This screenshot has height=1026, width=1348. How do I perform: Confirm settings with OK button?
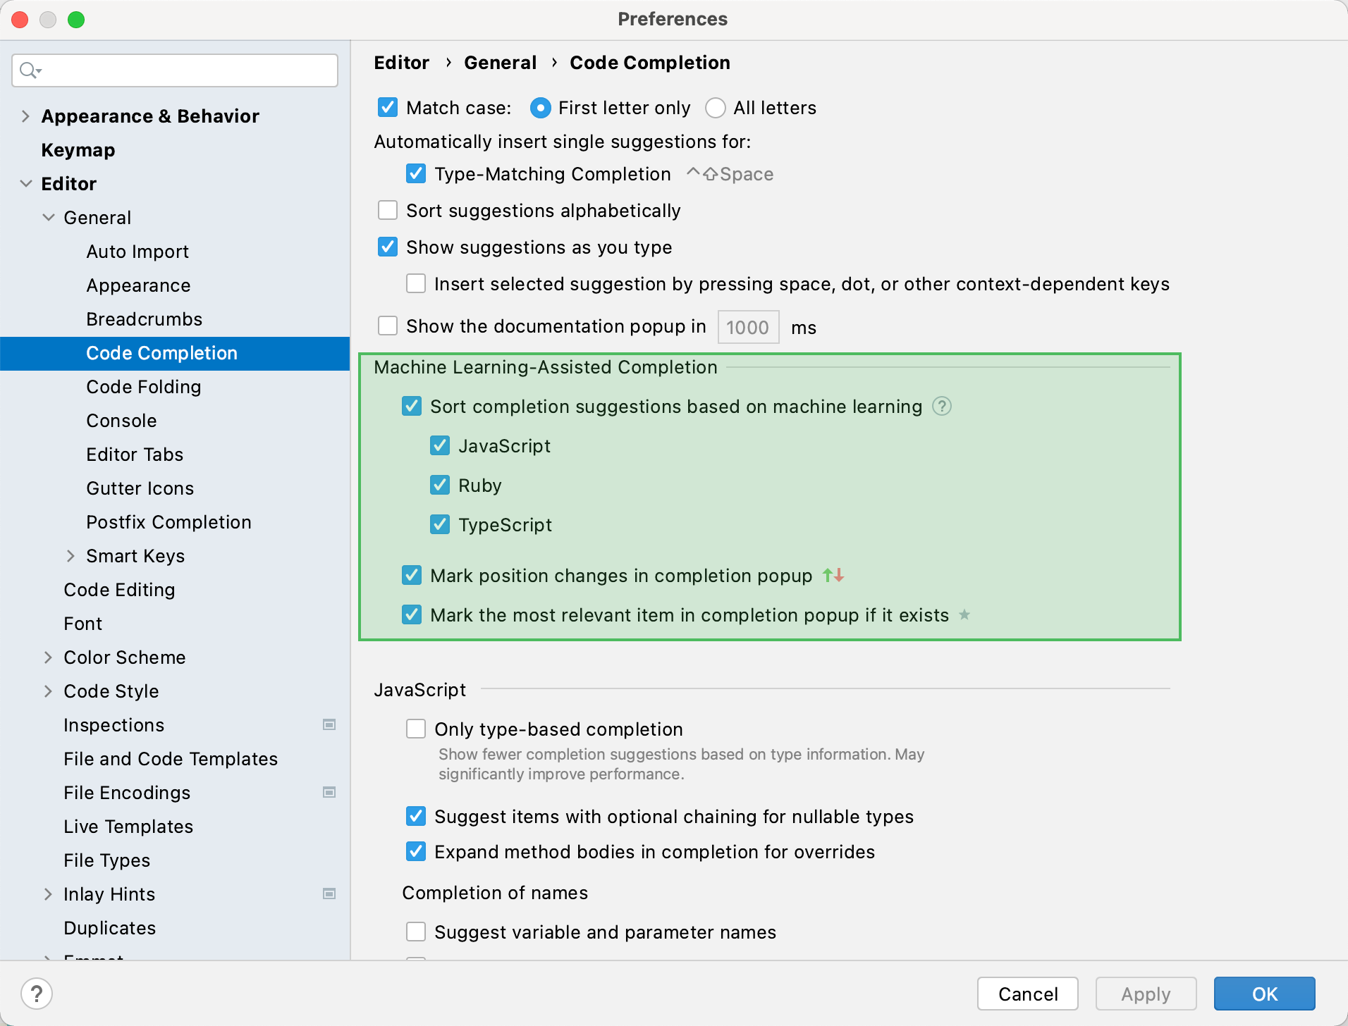click(1263, 994)
